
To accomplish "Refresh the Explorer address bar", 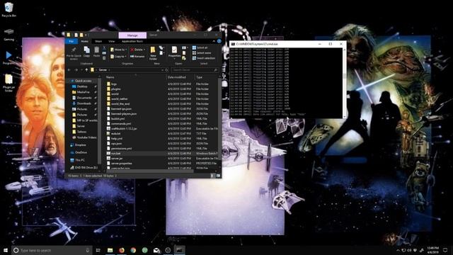I will click(x=166, y=70).
